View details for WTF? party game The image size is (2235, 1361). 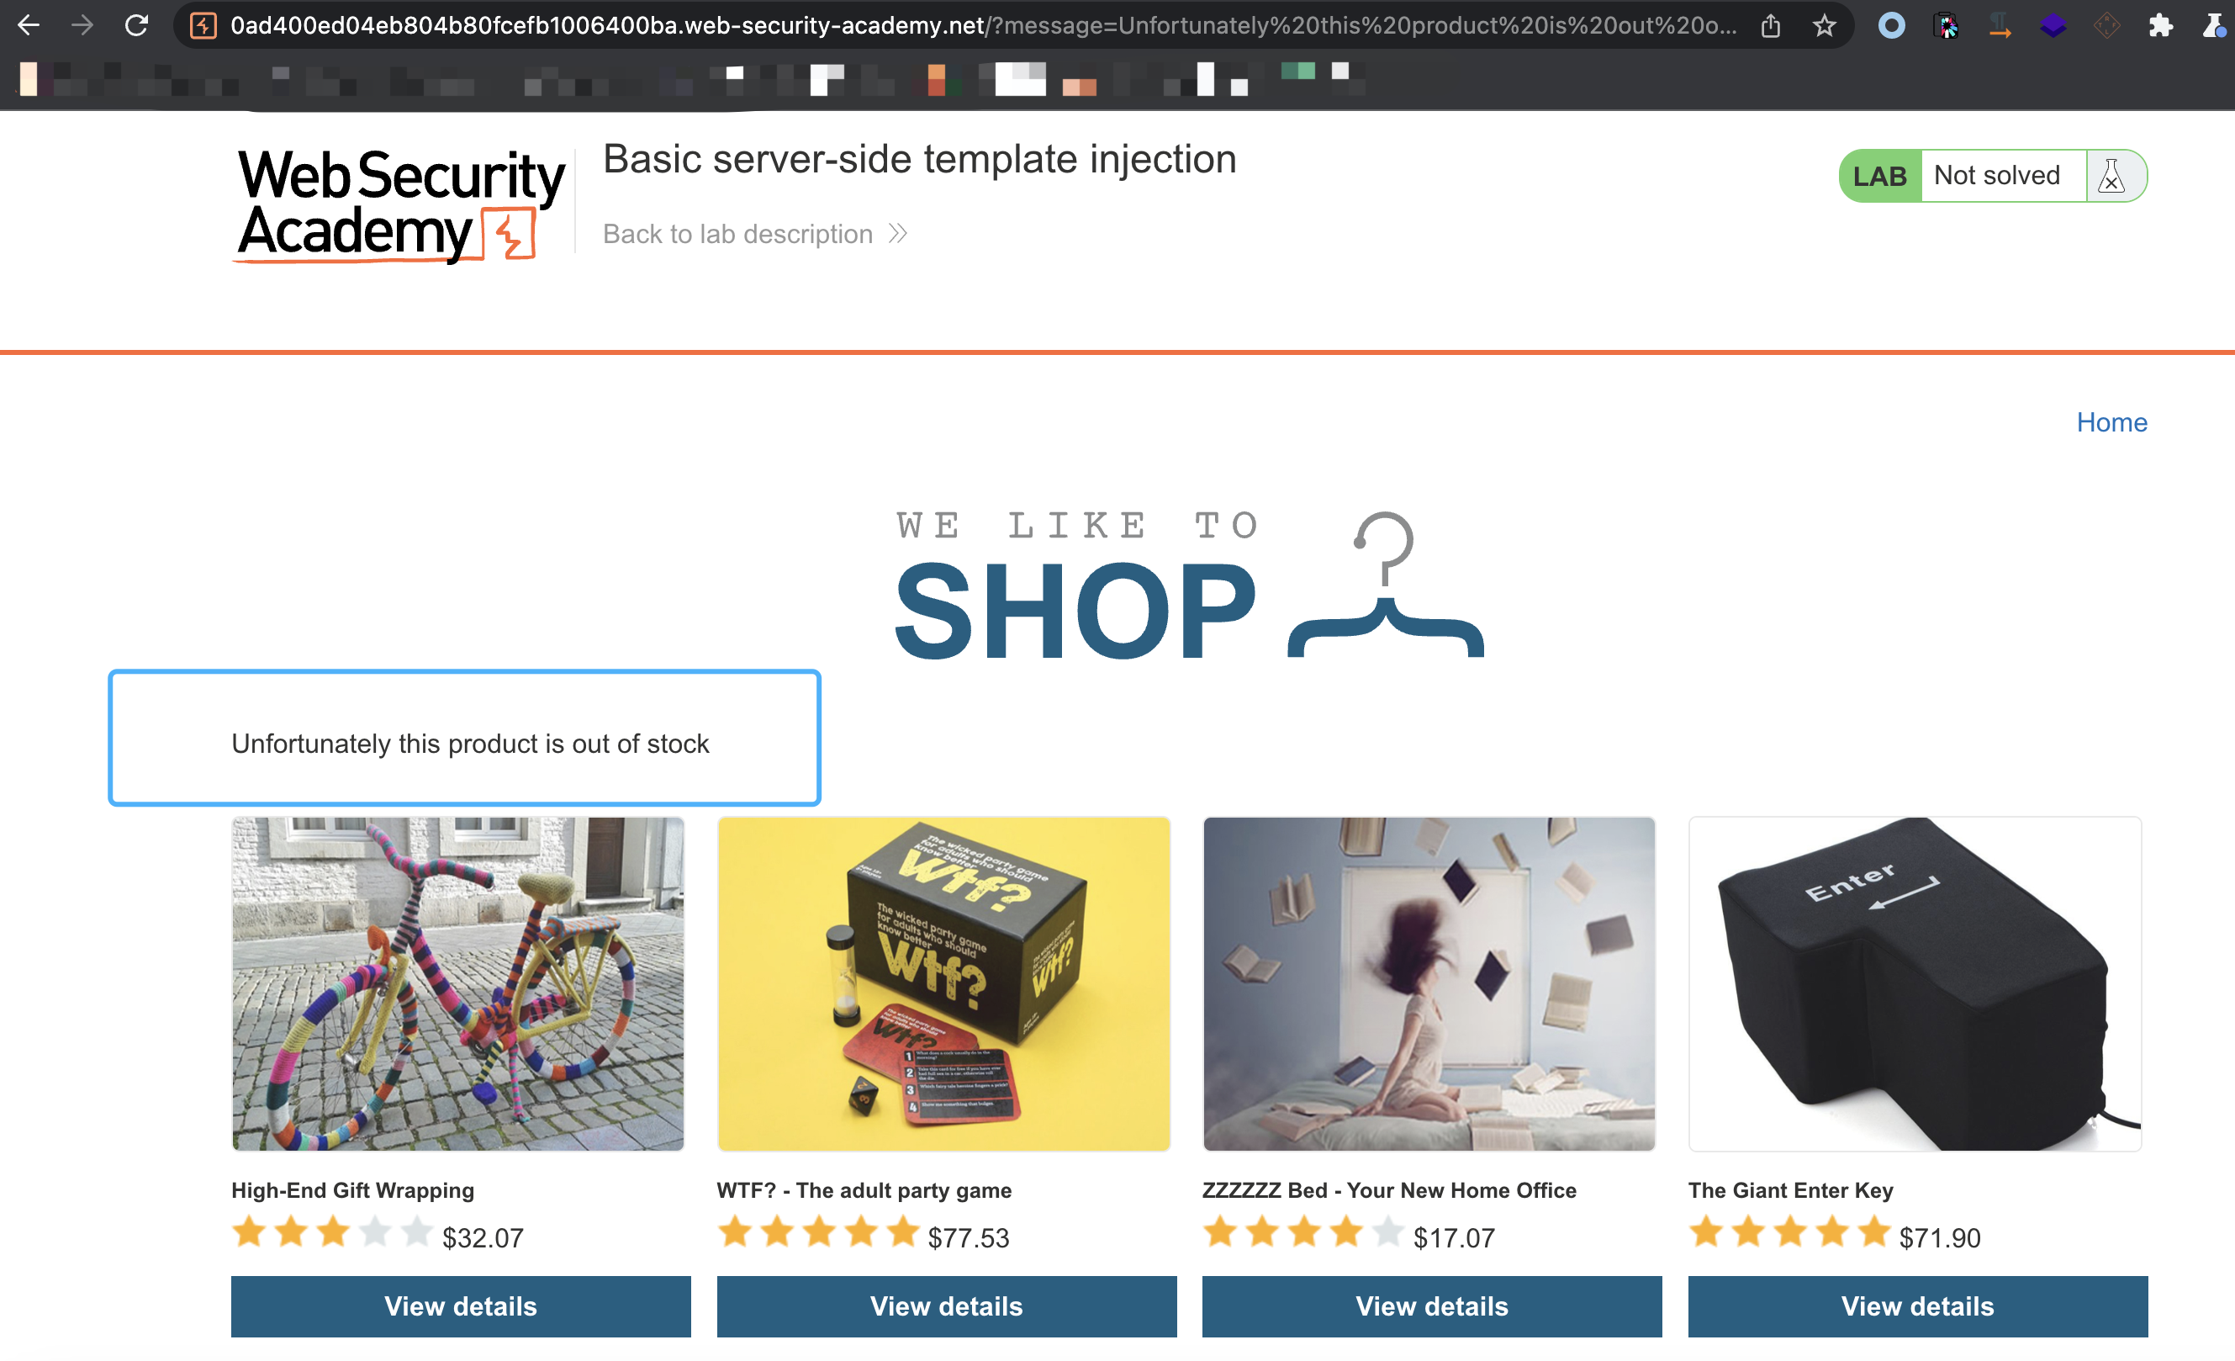[x=946, y=1305]
